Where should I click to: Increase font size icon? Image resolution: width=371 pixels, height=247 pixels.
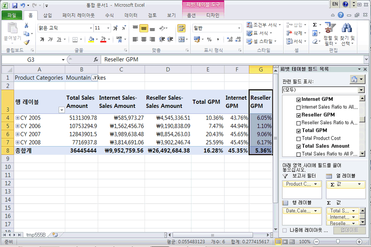(x=115, y=28)
